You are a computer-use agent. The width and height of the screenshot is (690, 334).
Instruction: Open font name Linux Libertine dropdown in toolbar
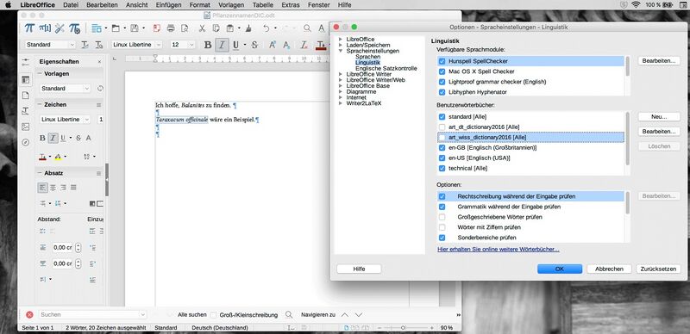click(159, 45)
